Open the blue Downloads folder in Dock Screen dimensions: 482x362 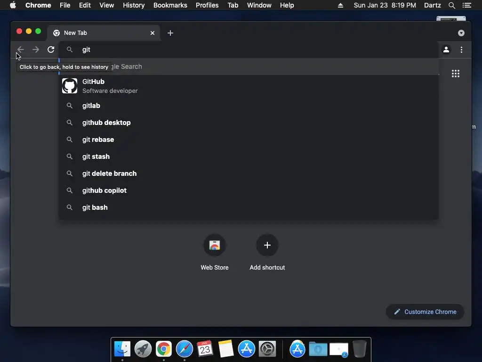pyautogui.click(x=318, y=349)
